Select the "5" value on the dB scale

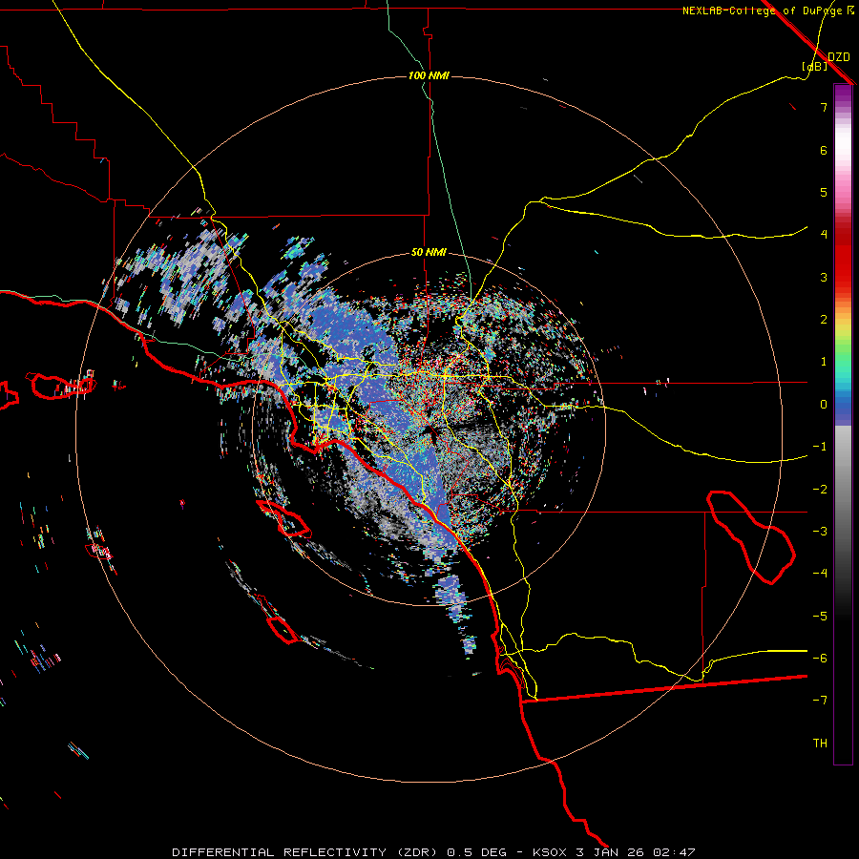coord(824,192)
